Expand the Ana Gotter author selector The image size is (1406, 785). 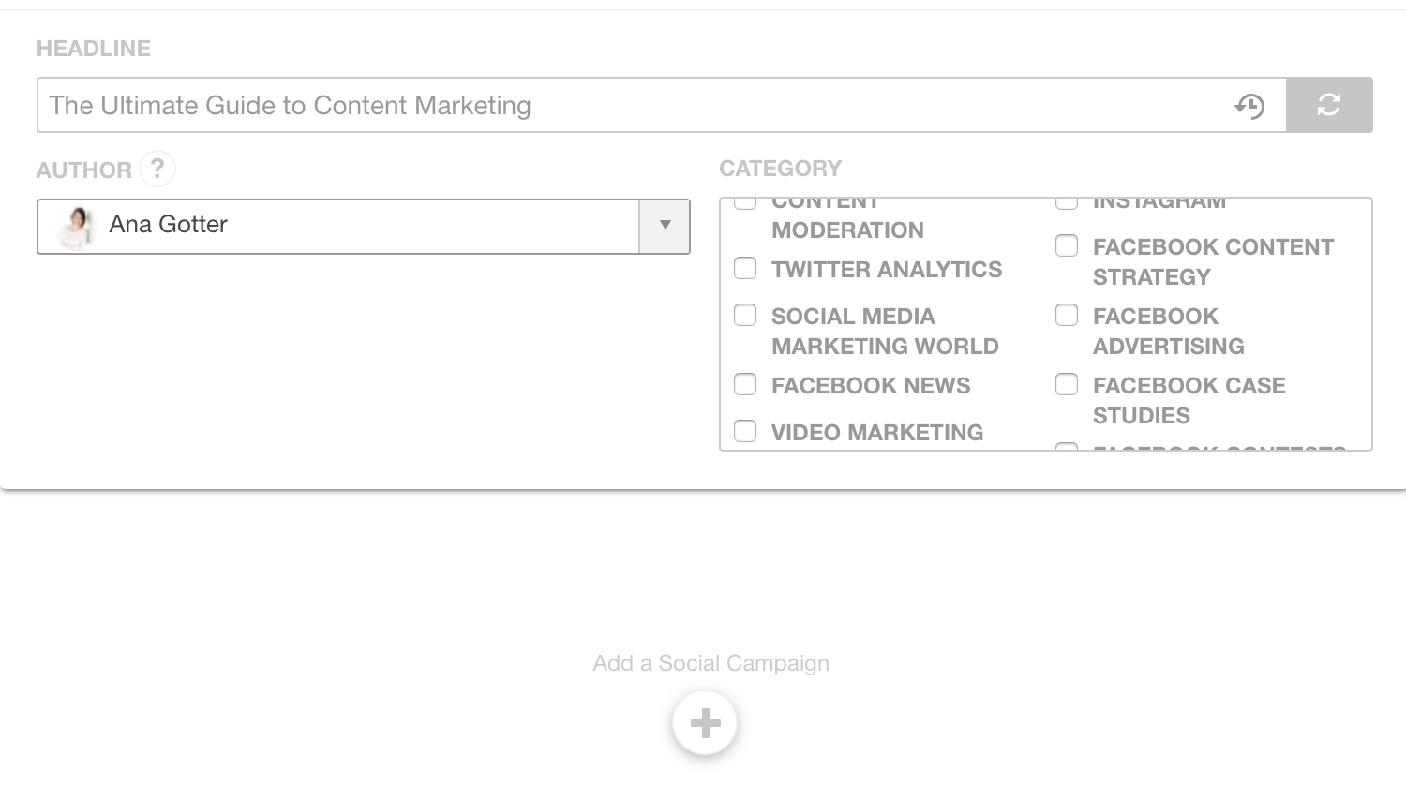coord(337,226)
